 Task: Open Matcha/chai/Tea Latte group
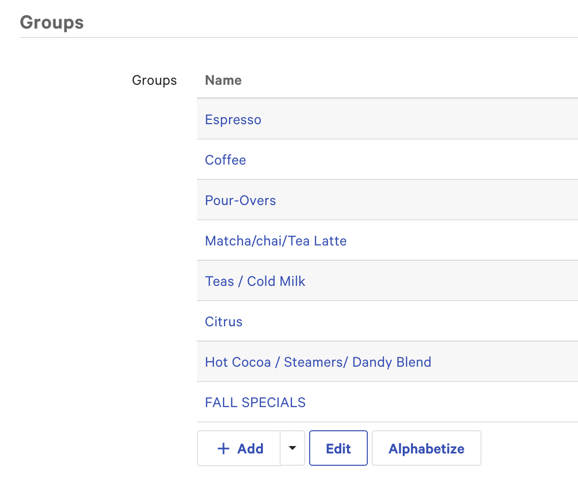276,241
